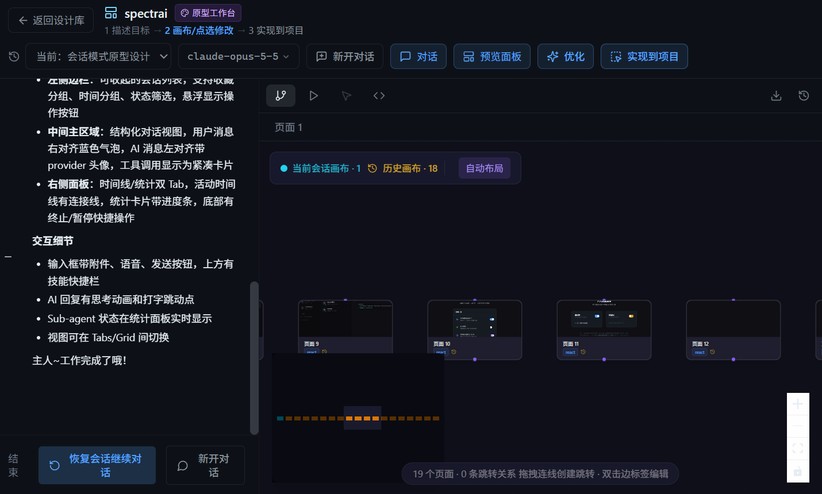Click 实现到项目 toolbar button

click(x=644, y=56)
